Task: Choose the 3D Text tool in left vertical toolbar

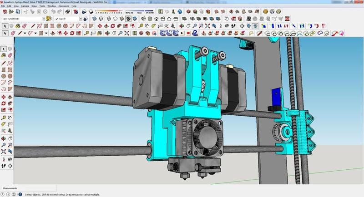Action: click(10, 131)
